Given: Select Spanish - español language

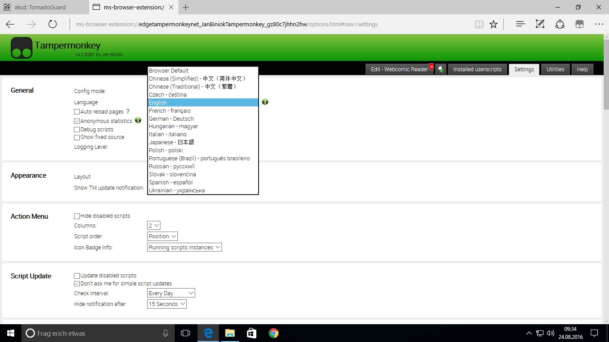Looking at the screenshot, I should pos(203,182).
